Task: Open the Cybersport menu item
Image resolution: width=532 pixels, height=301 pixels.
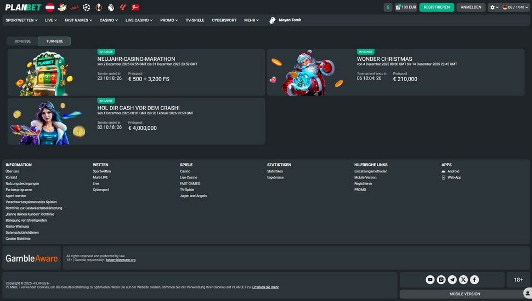Action: pyautogui.click(x=224, y=20)
